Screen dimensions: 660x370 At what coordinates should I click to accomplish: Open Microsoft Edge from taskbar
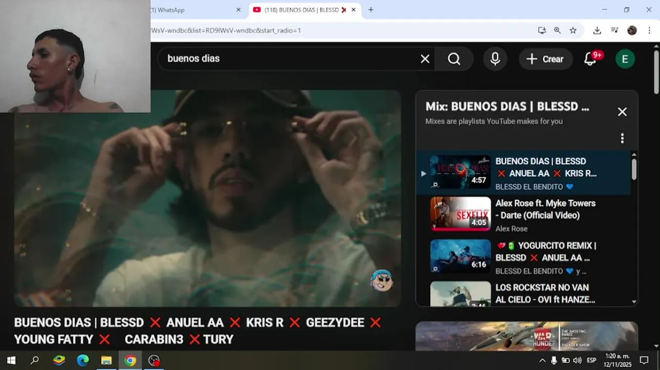tap(83, 361)
